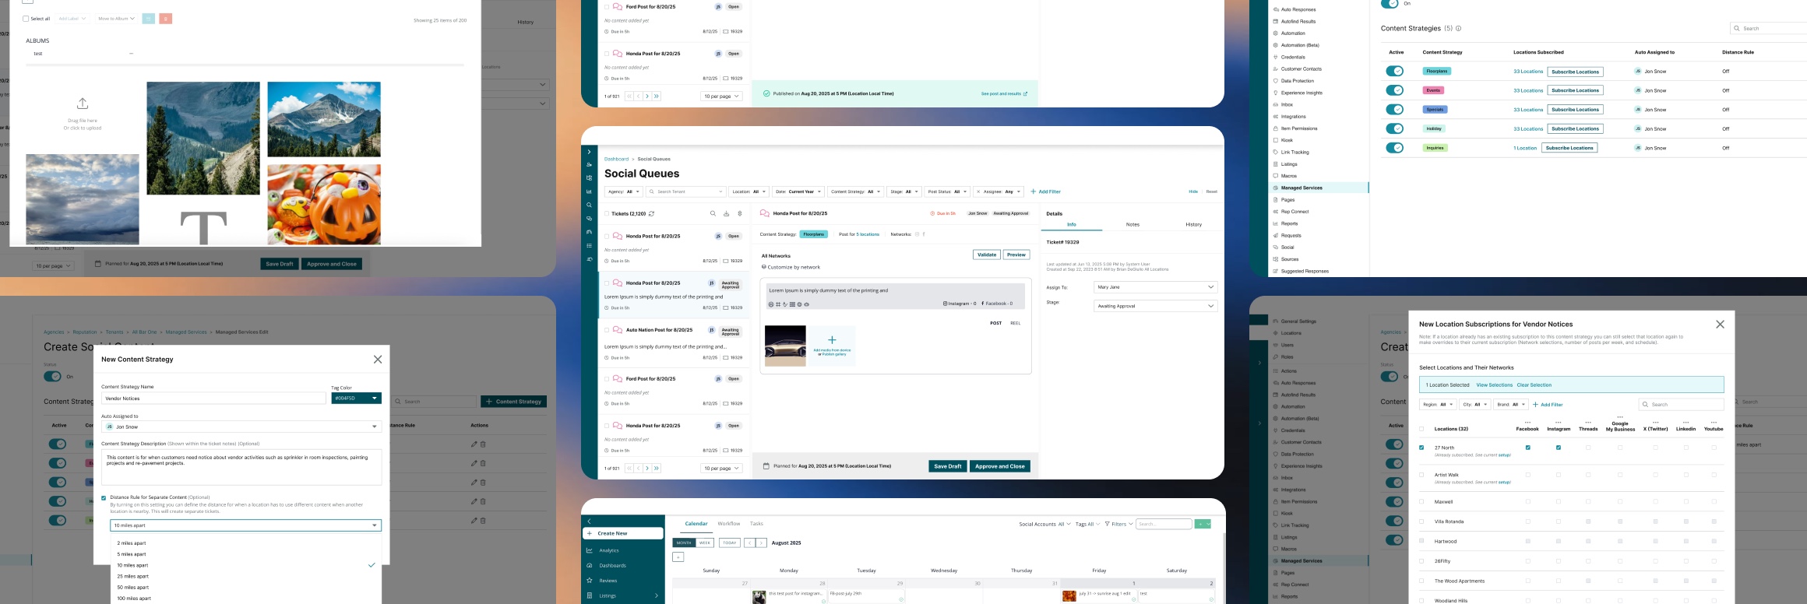Open the Stage Awaiting Approval dropdown
Screen dimensions: 1807x604
1155,306
